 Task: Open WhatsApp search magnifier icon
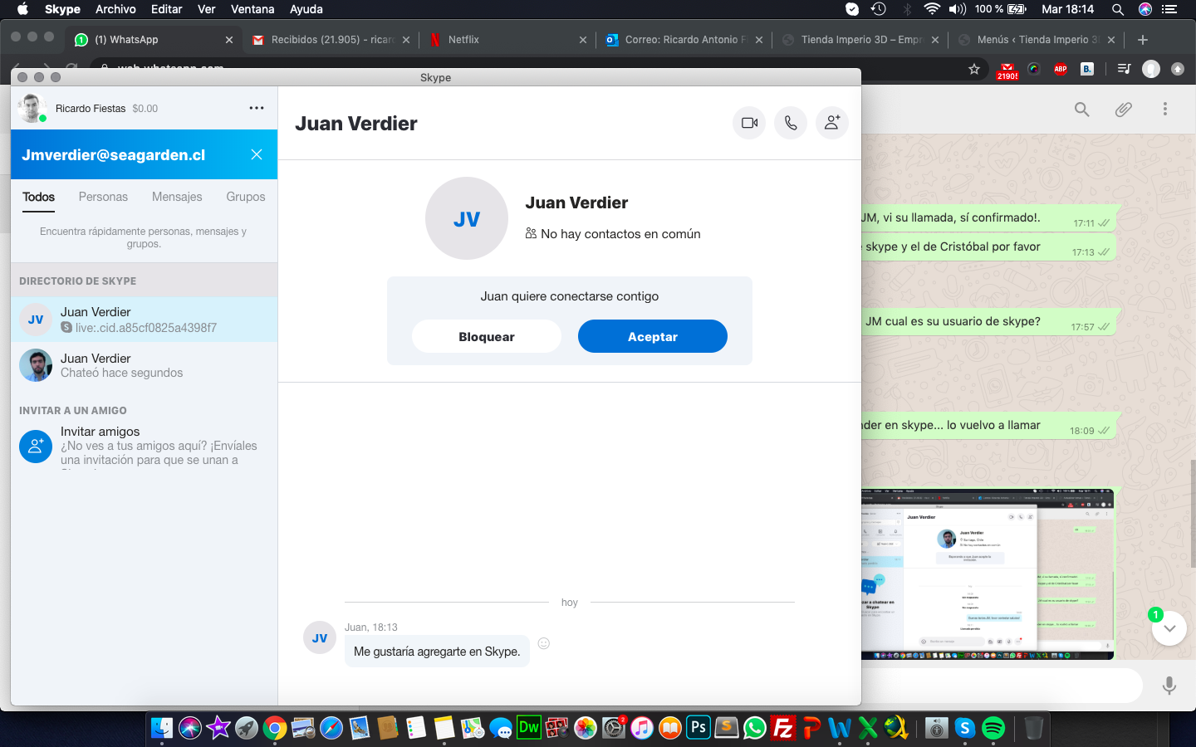click(1081, 110)
